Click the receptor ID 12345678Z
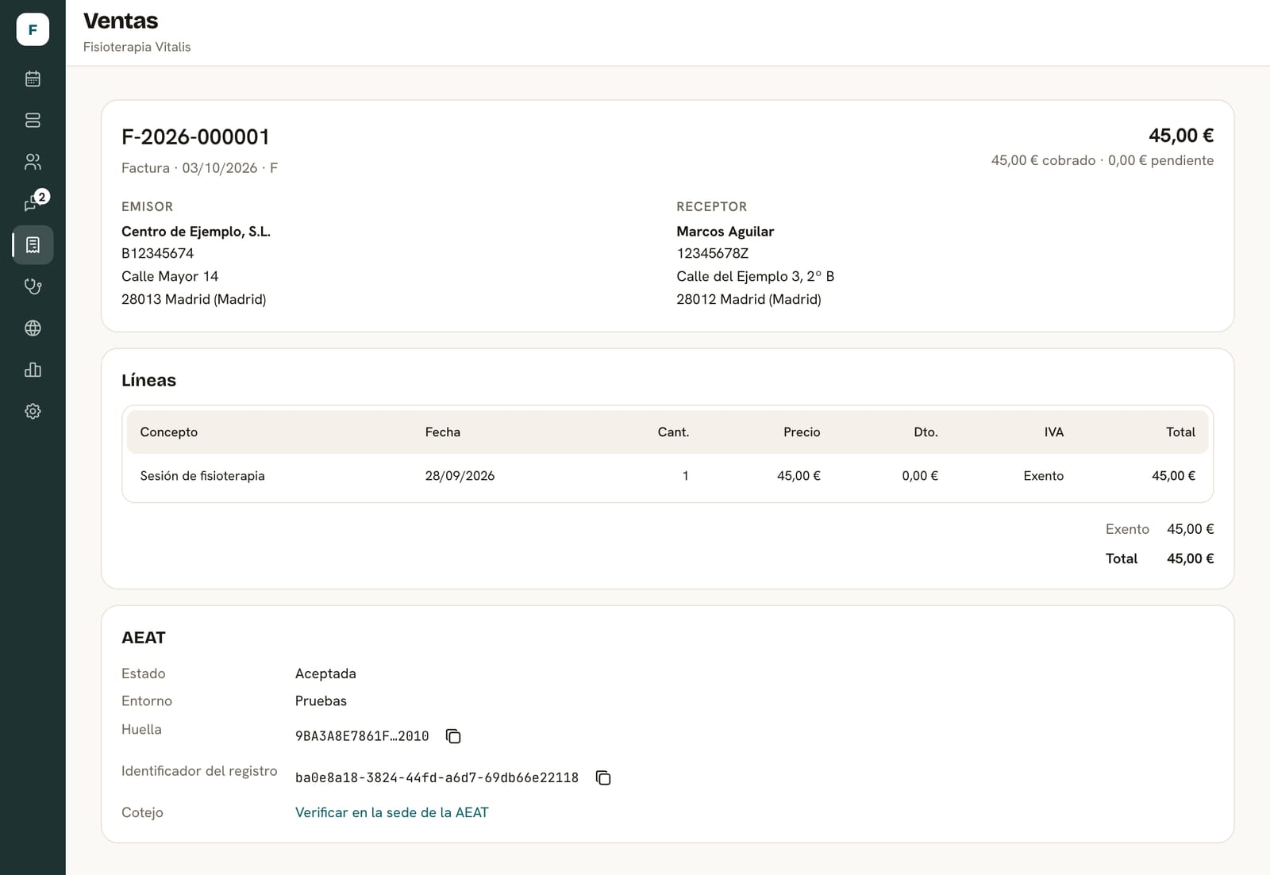 pyautogui.click(x=713, y=254)
